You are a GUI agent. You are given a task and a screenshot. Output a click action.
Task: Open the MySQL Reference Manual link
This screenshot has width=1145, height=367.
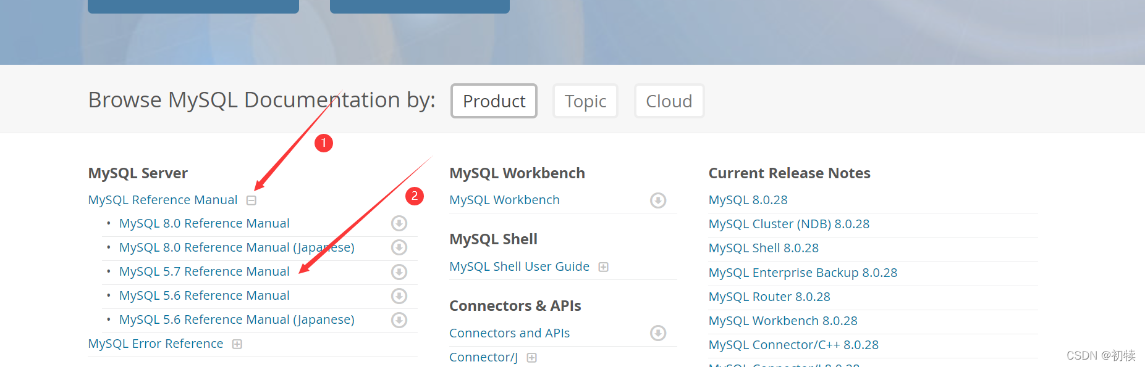point(163,200)
